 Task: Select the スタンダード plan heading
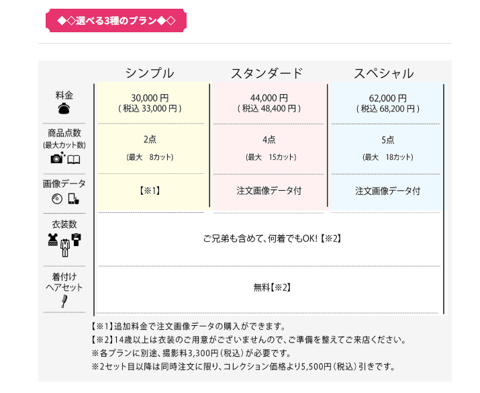point(267,73)
